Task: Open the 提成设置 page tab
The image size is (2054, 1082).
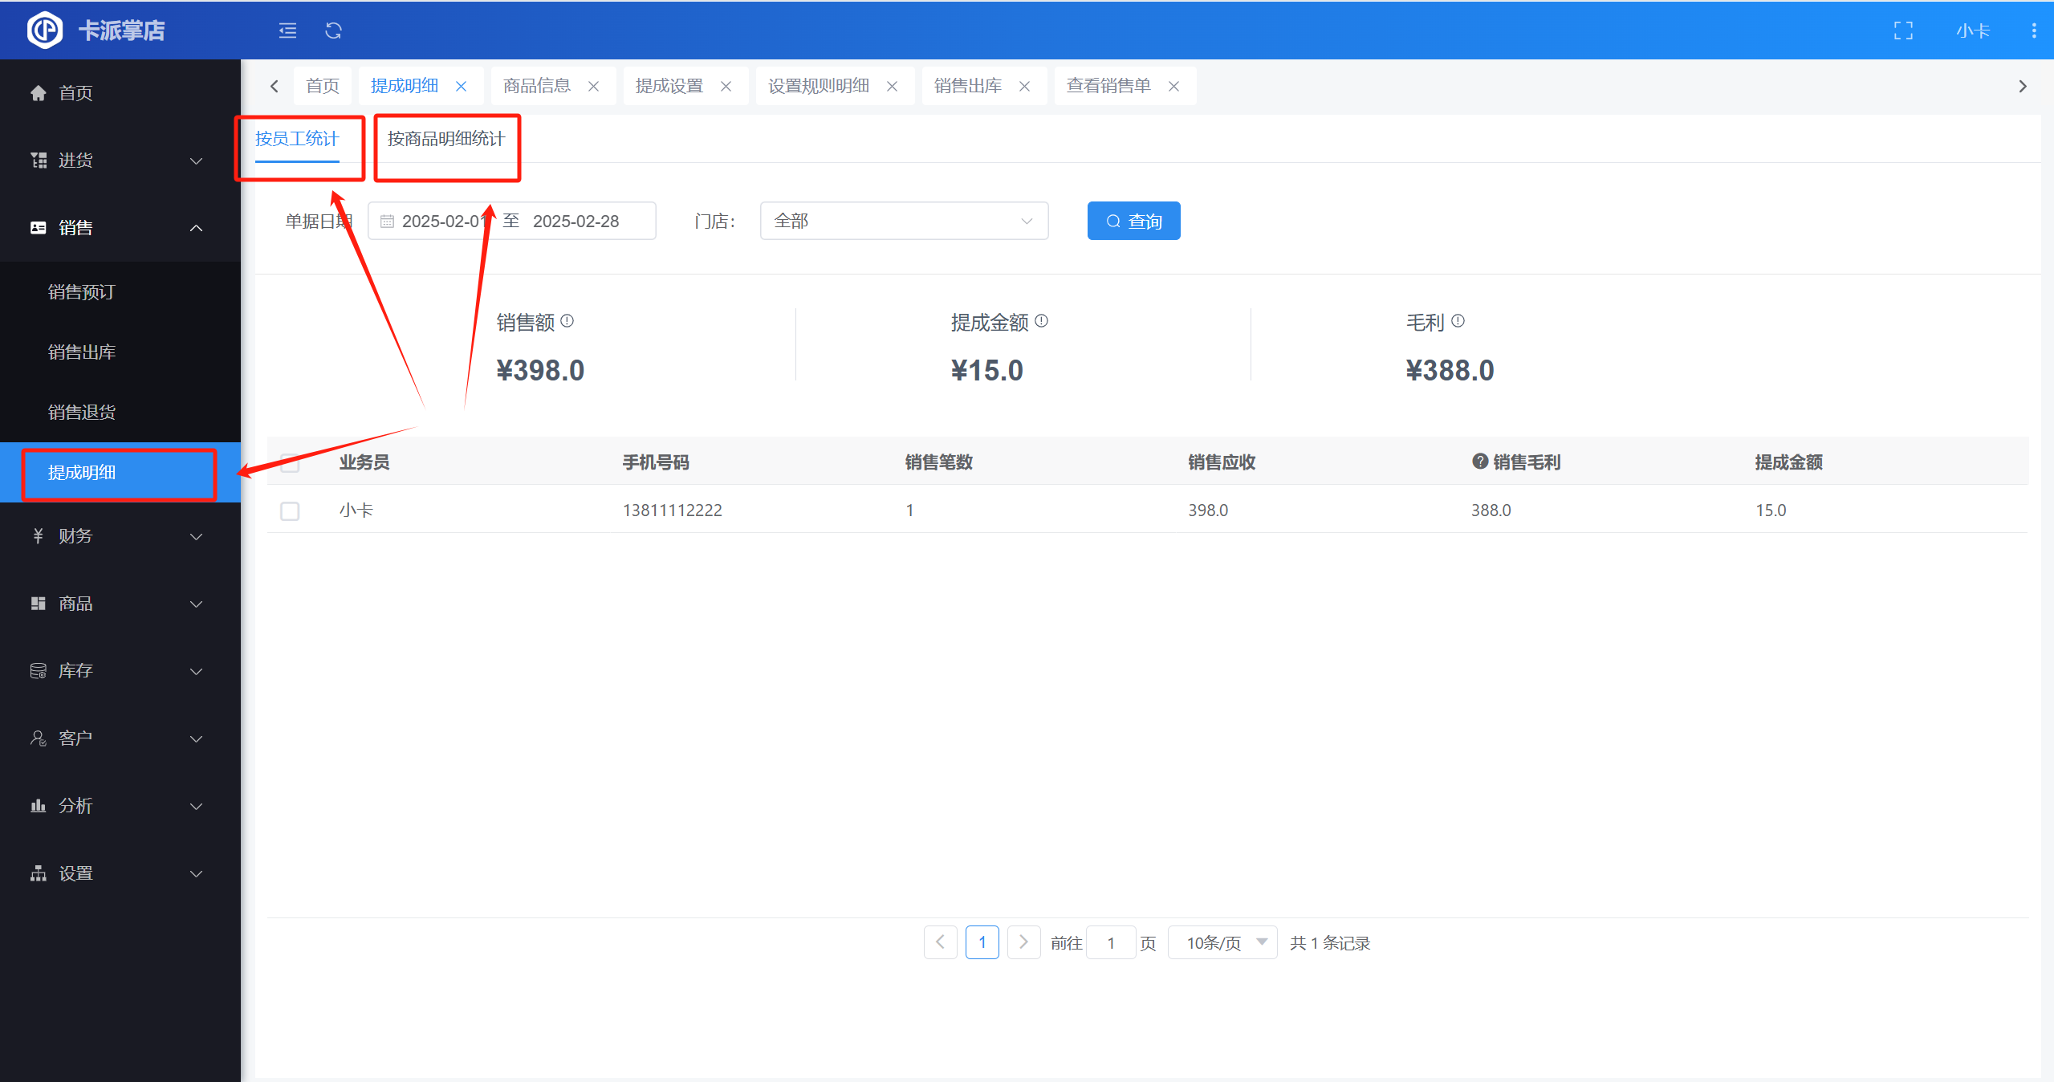Action: click(669, 86)
